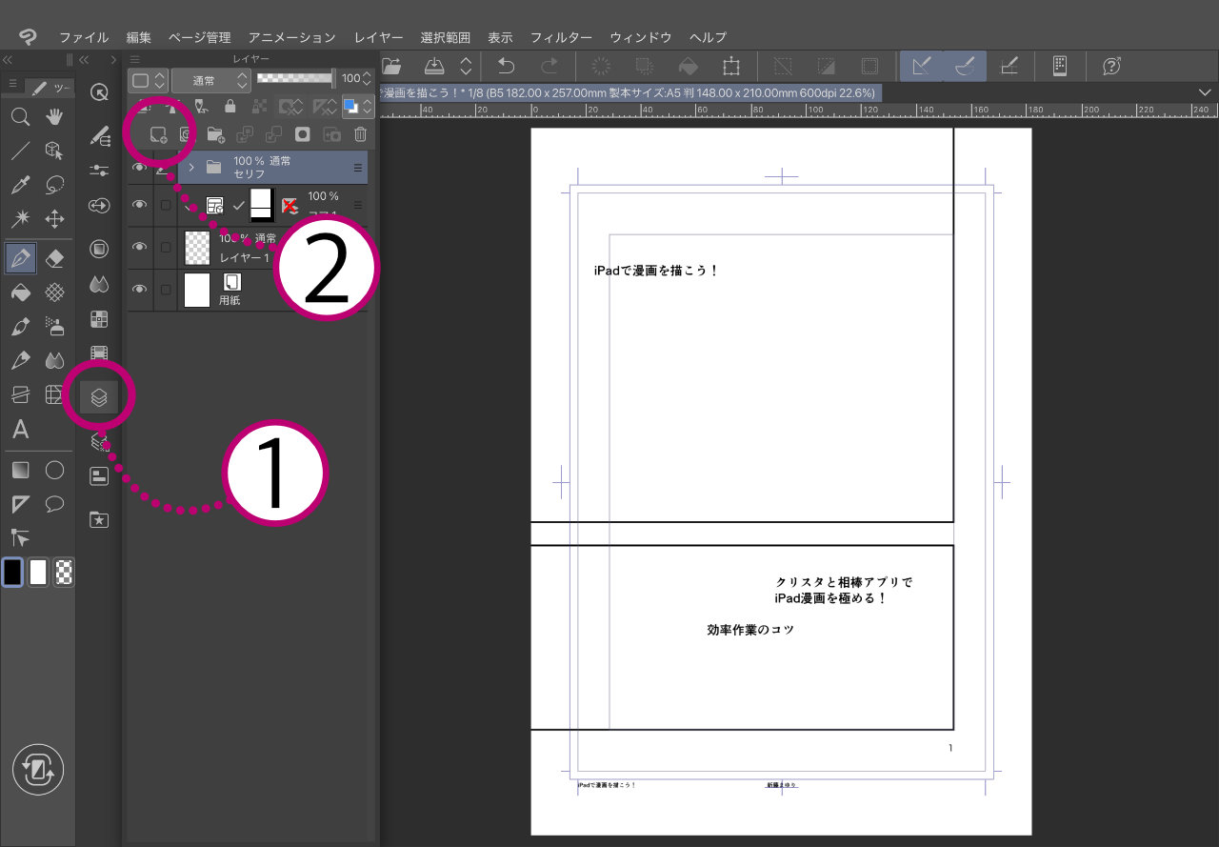
Task: Toggle visibility of the 用紙 paper layer
Action: [x=140, y=289]
